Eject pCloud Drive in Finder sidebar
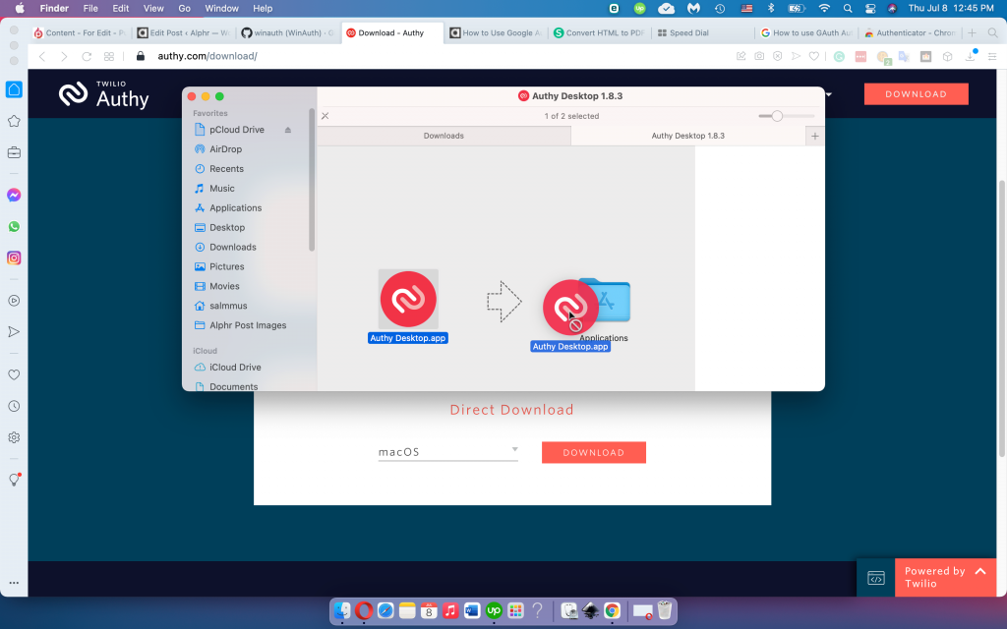This screenshot has height=629, width=1007. [x=288, y=130]
